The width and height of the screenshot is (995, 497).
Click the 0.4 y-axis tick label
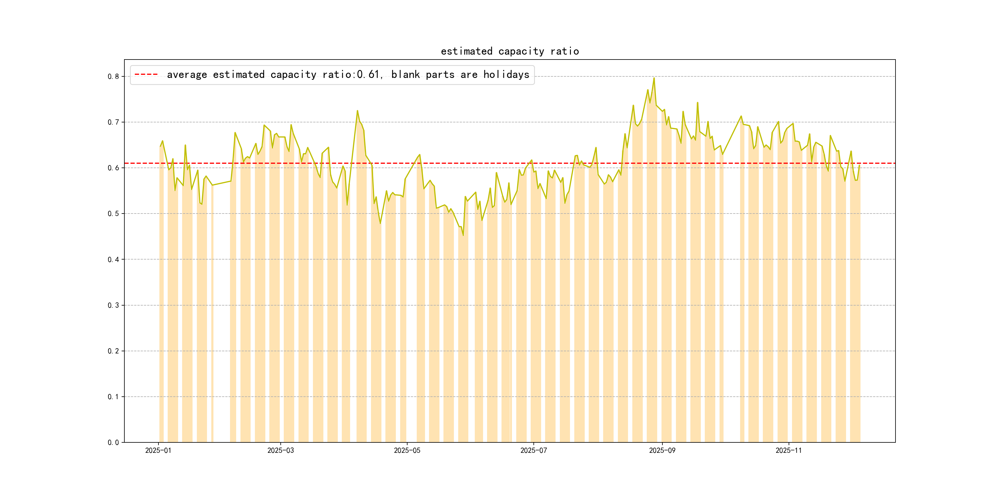click(x=113, y=259)
